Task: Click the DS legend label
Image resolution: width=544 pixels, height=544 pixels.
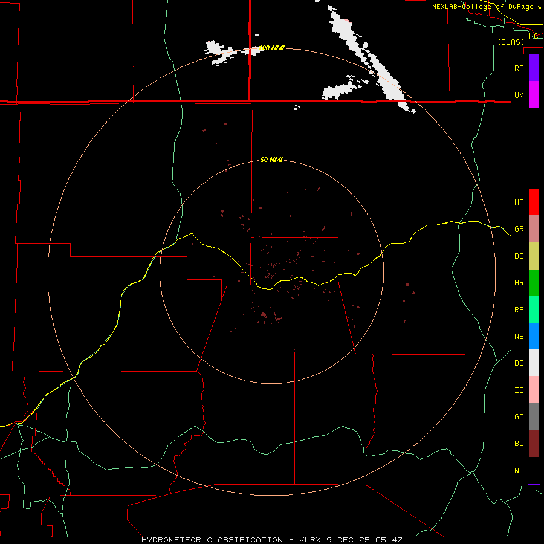Action: 519,363
